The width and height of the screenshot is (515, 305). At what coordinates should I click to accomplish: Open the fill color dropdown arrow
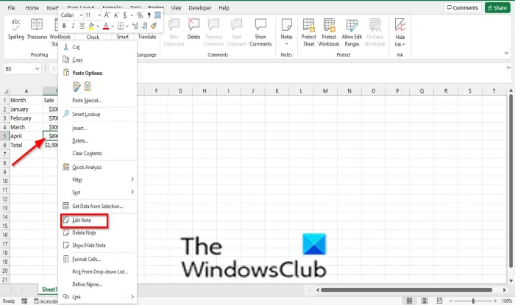tap(98, 26)
